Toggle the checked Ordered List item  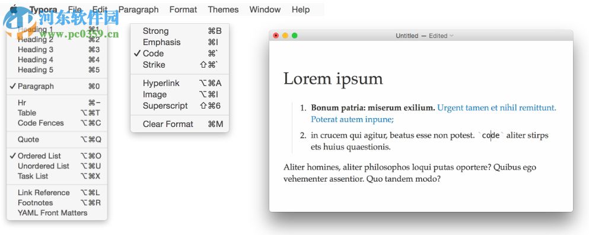(57, 156)
